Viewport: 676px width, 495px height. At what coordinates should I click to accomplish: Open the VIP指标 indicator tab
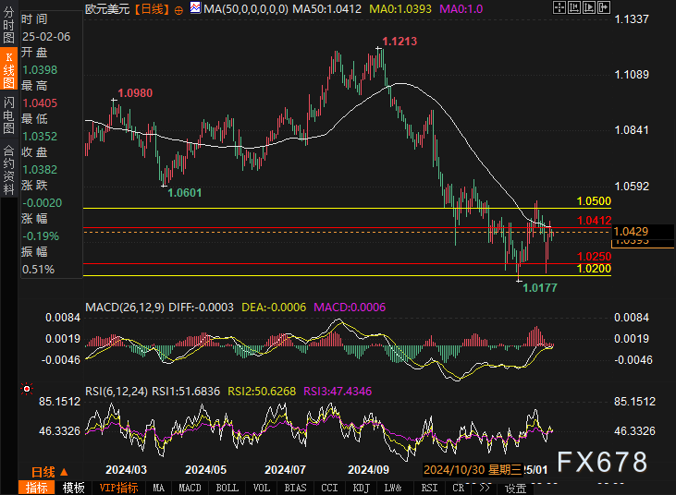click(x=118, y=488)
